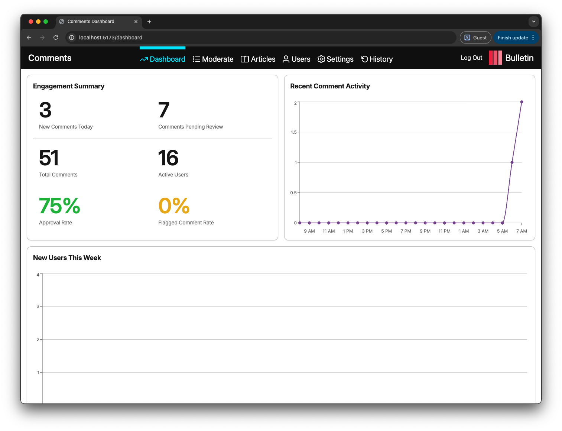
Task: Click the red Bulletin logo icon
Action: (496, 58)
